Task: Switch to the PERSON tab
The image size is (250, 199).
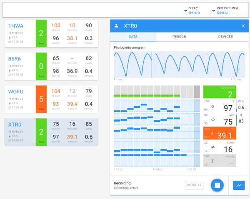Action: (x=179, y=37)
